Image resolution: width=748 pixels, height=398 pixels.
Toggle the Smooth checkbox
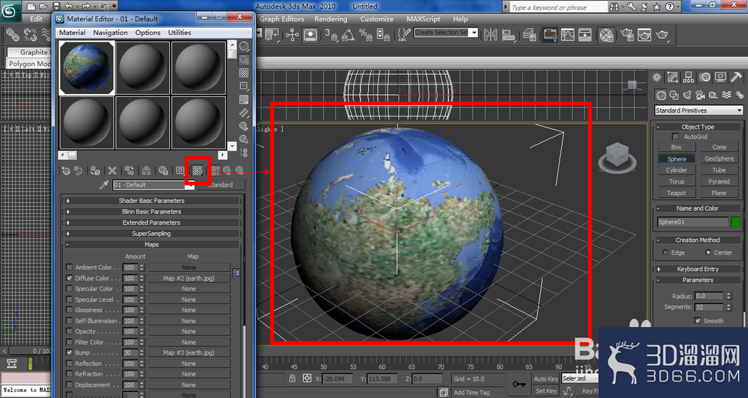(698, 321)
